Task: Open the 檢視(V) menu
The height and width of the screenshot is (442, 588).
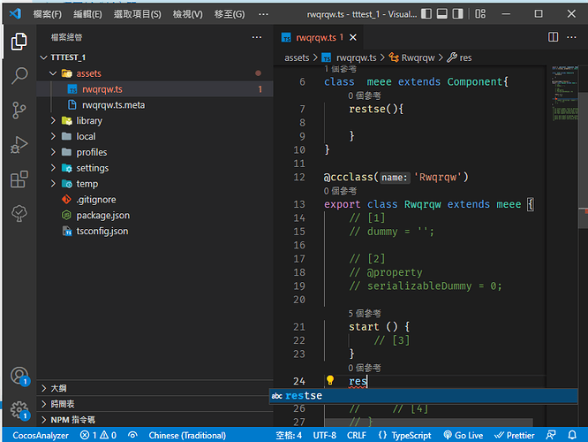Action: pyautogui.click(x=187, y=14)
